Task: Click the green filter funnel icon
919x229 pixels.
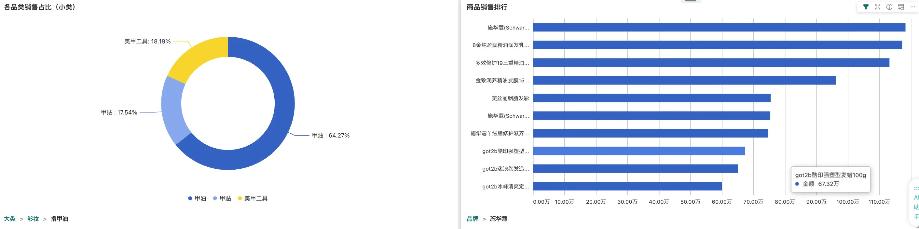Action: tap(866, 7)
